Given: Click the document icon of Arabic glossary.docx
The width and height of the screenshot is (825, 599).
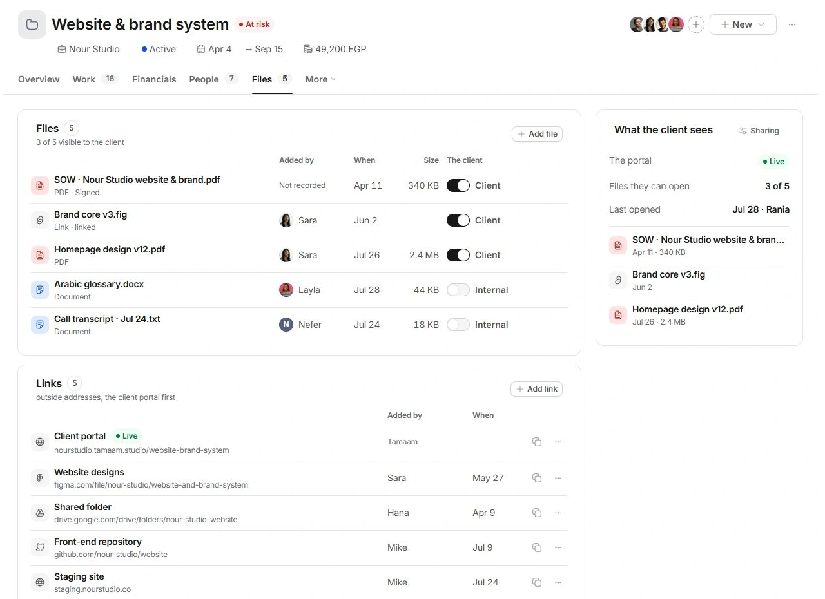Looking at the screenshot, I should (x=40, y=290).
